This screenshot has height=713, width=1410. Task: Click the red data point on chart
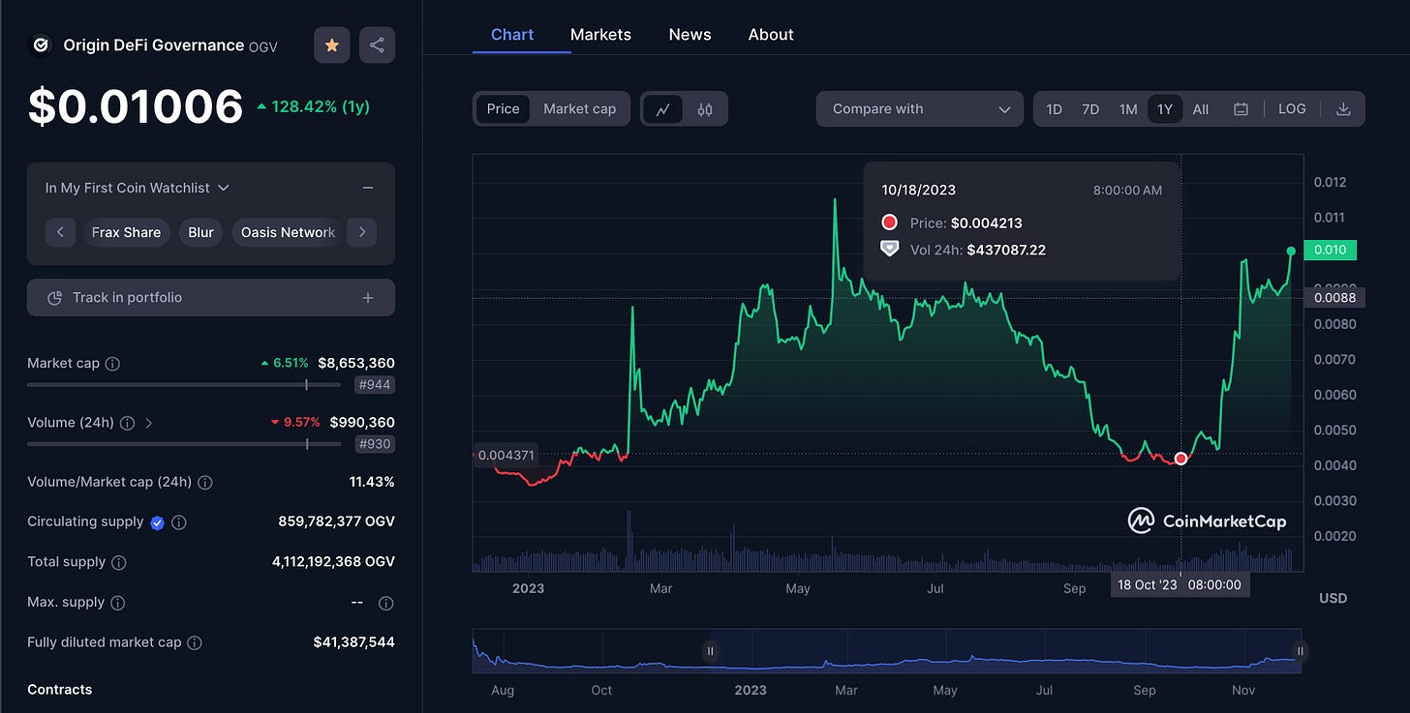tap(1180, 459)
